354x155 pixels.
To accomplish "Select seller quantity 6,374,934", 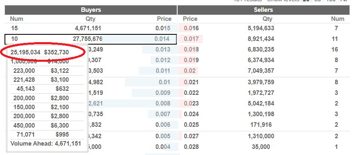I will pyautogui.click(x=261, y=60).
